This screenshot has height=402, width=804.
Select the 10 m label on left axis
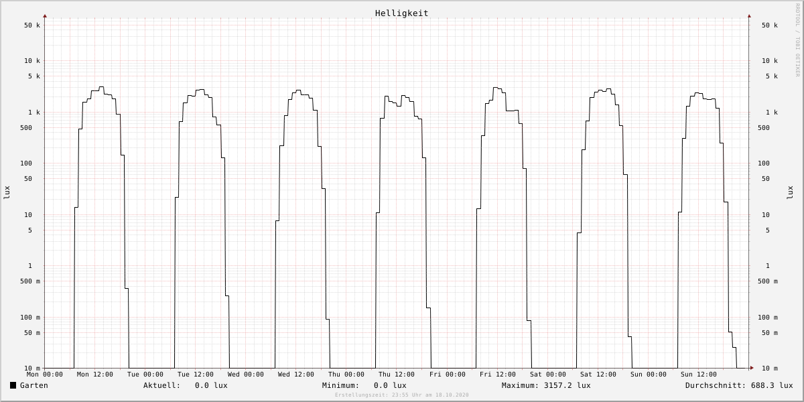click(32, 368)
